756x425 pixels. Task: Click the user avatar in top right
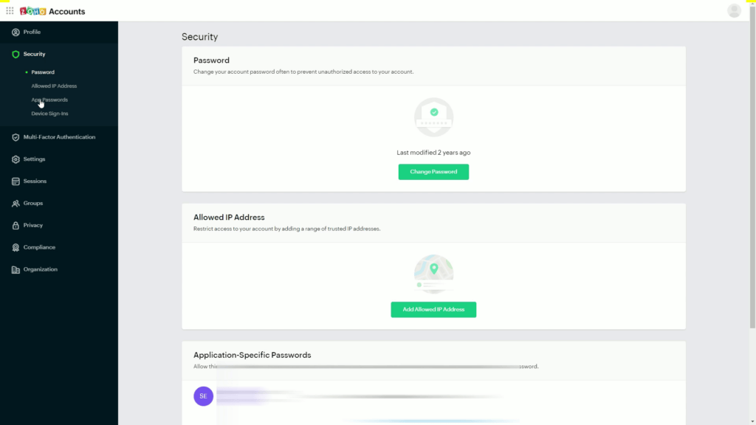pyautogui.click(x=734, y=10)
